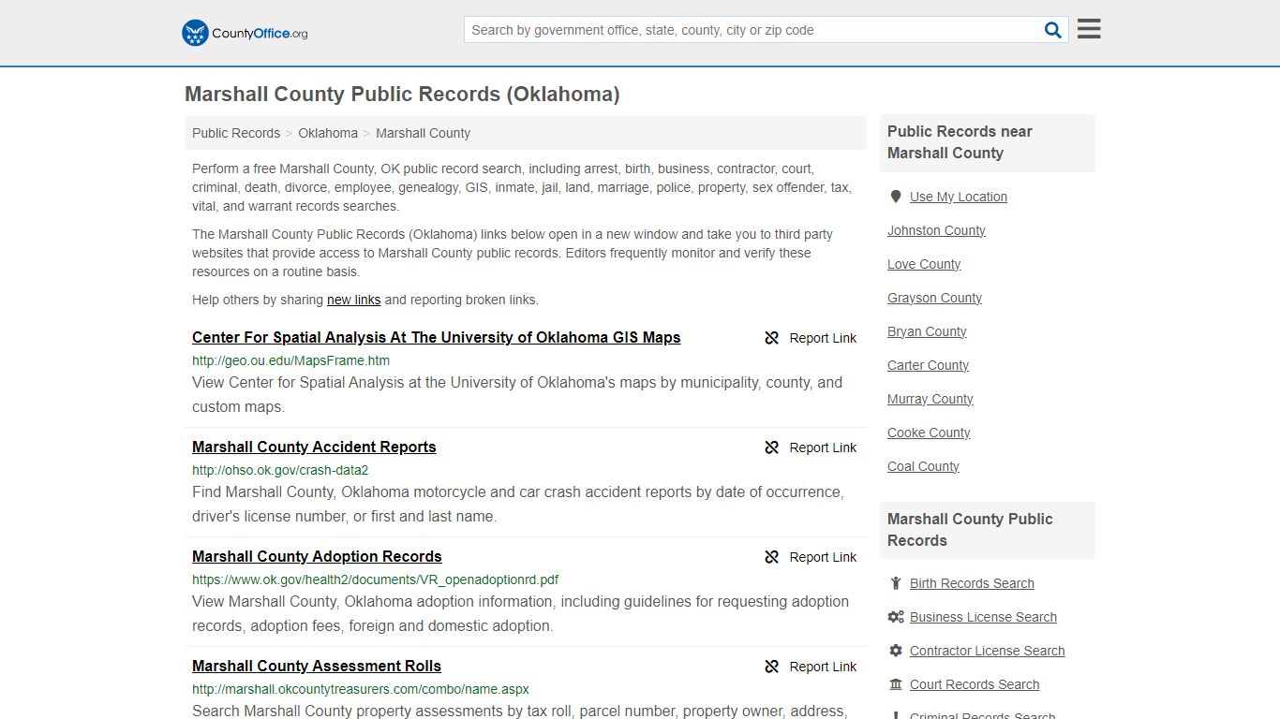Screen dimensions: 1280x719
Task: Select Johnston County
Action: tap(936, 230)
